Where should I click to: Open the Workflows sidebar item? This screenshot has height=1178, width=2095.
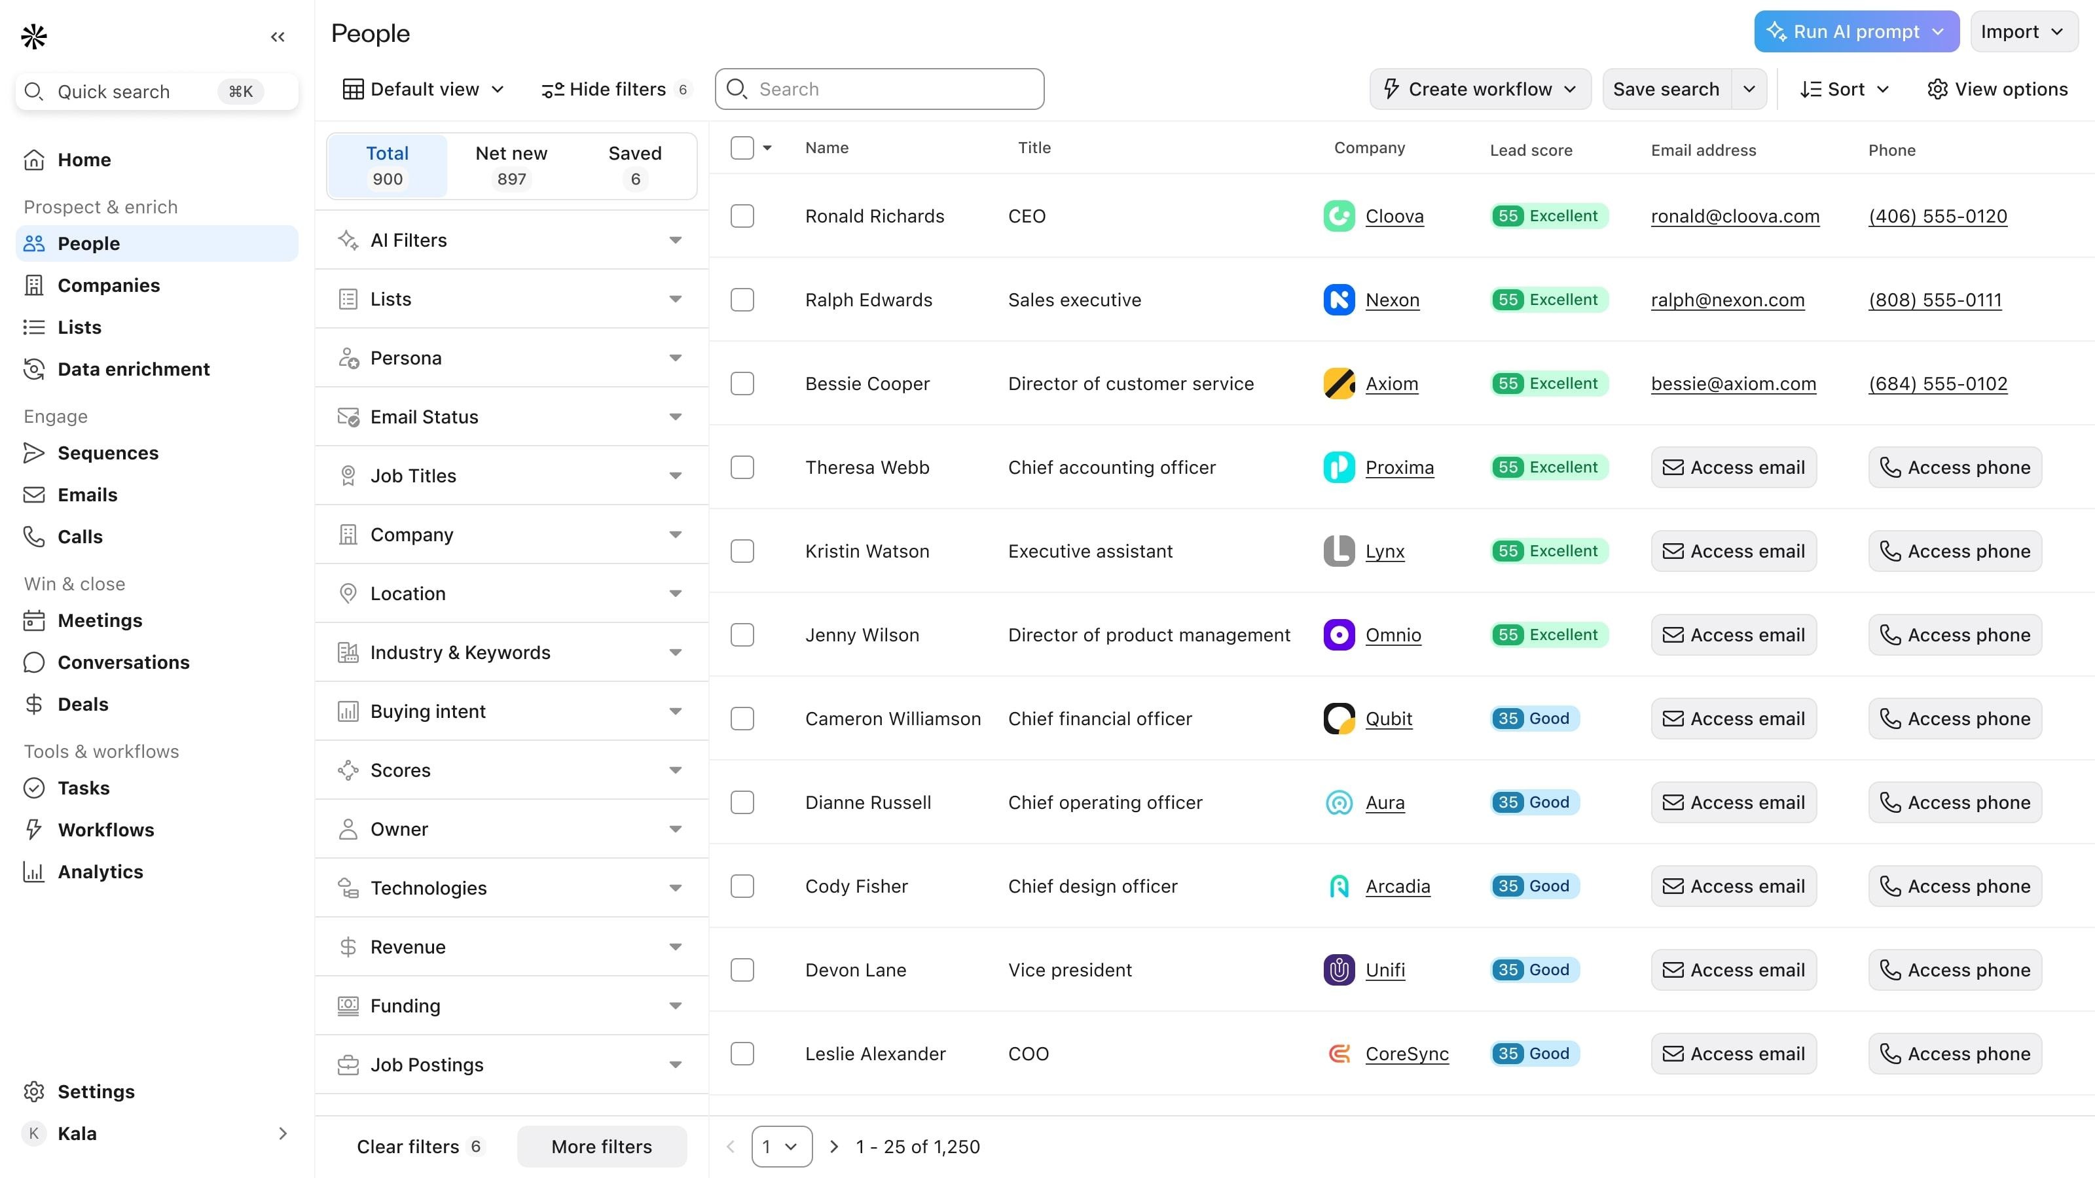point(105,830)
